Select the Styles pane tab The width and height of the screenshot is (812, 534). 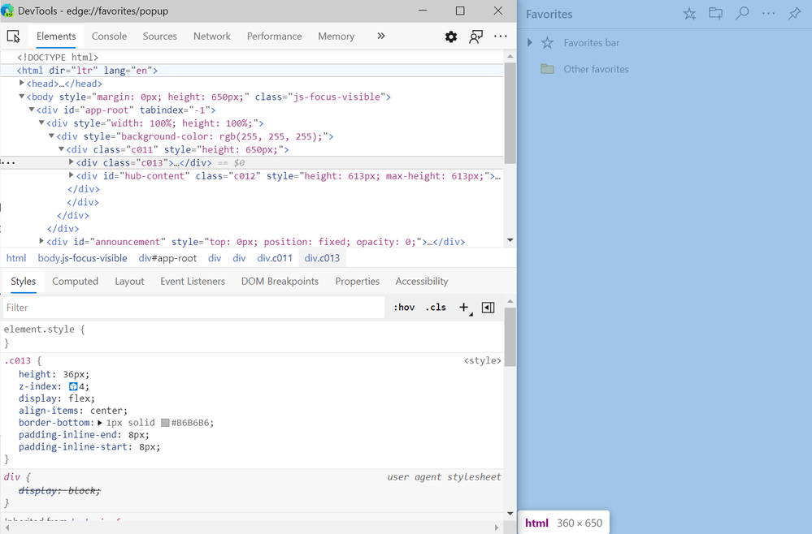point(24,282)
